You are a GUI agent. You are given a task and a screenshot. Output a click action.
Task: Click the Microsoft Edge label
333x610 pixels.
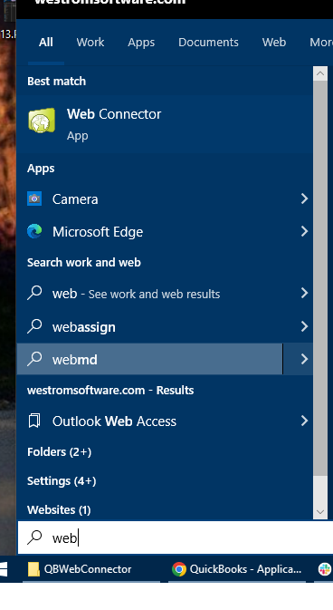pos(98,232)
